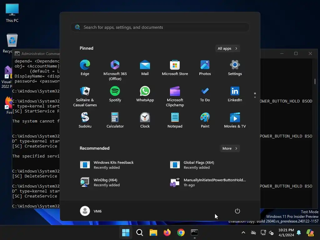
Task: Launch Movies & TV
Action: pyautogui.click(x=235, y=120)
